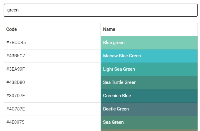Click the search box containing 'green'
The height and width of the screenshot is (131, 200).
(x=100, y=10)
